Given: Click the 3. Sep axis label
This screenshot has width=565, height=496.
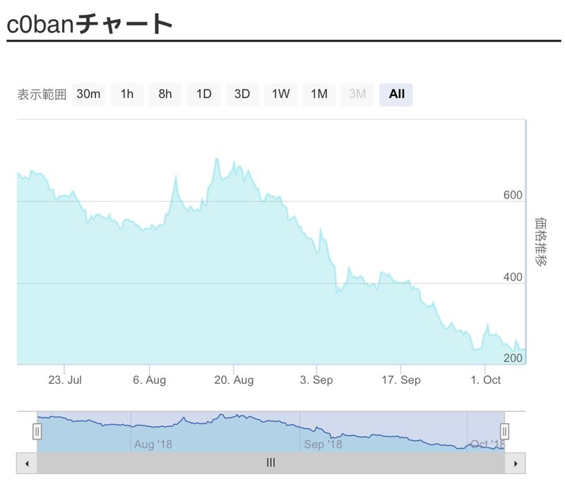Looking at the screenshot, I should (316, 380).
